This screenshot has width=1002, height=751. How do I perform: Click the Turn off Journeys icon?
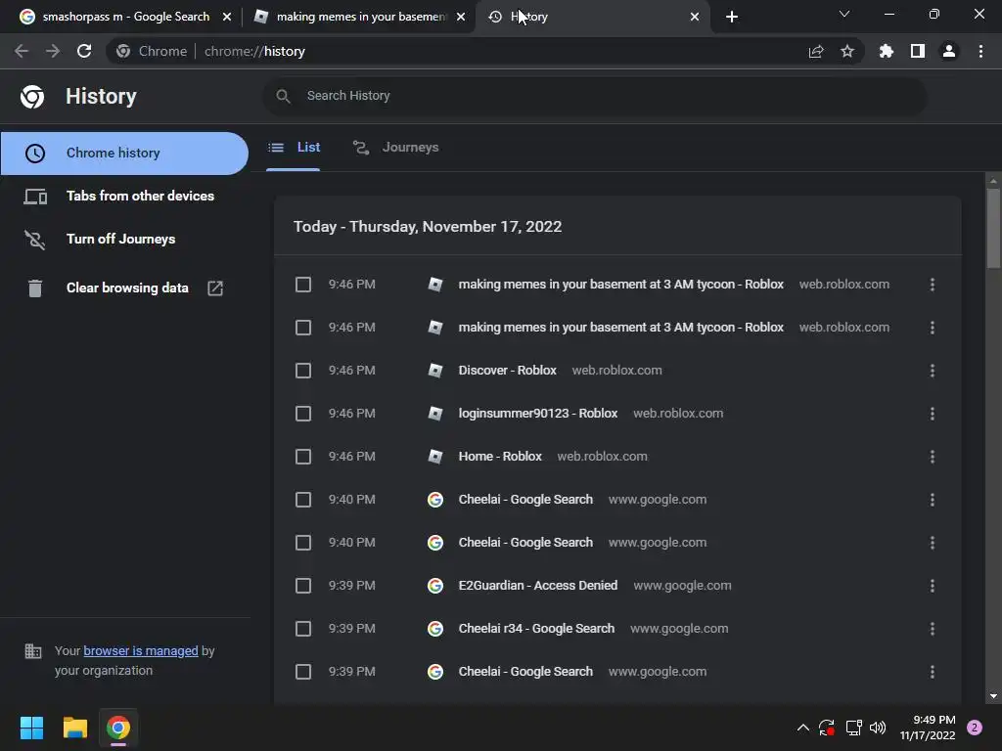coord(35,240)
